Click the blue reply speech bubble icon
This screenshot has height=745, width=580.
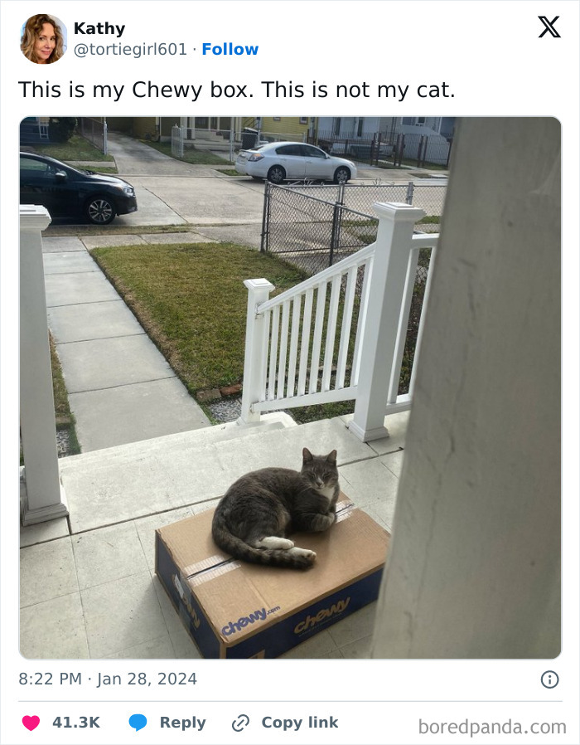pyautogui.click(x=138, y=723)
